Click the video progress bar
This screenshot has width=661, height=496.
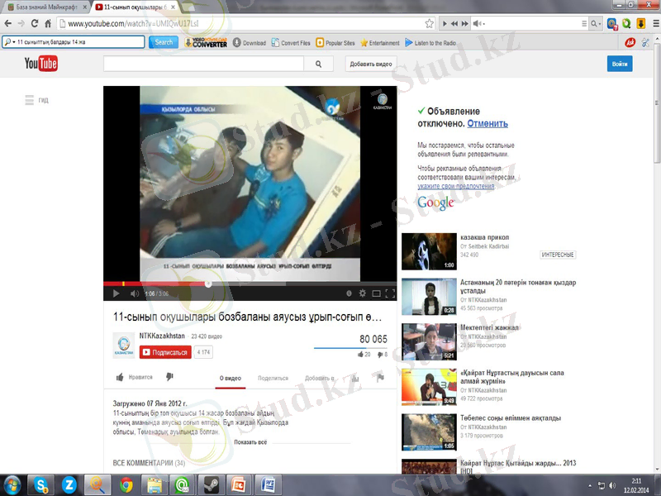coord(250,284)
